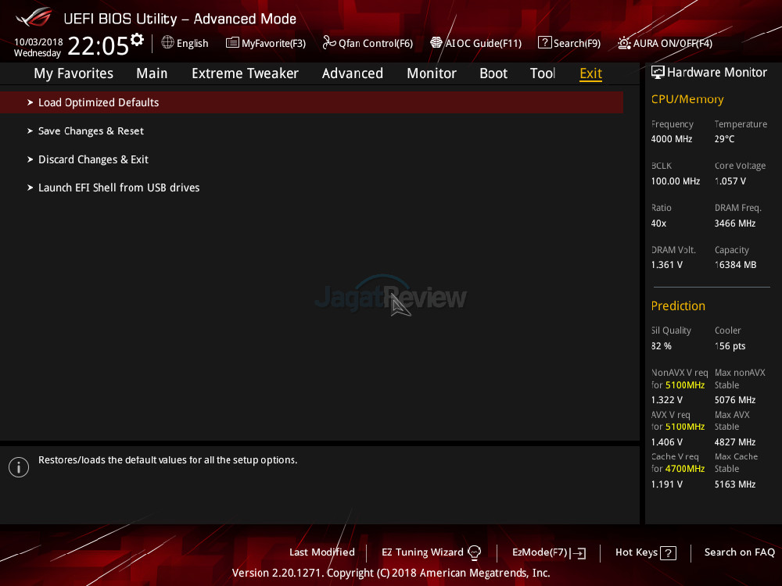Expand arrow beside Launch EFI Shell
Image resolution: width=782 pixels, height=586 pixels.
click(x=30, y=188)
